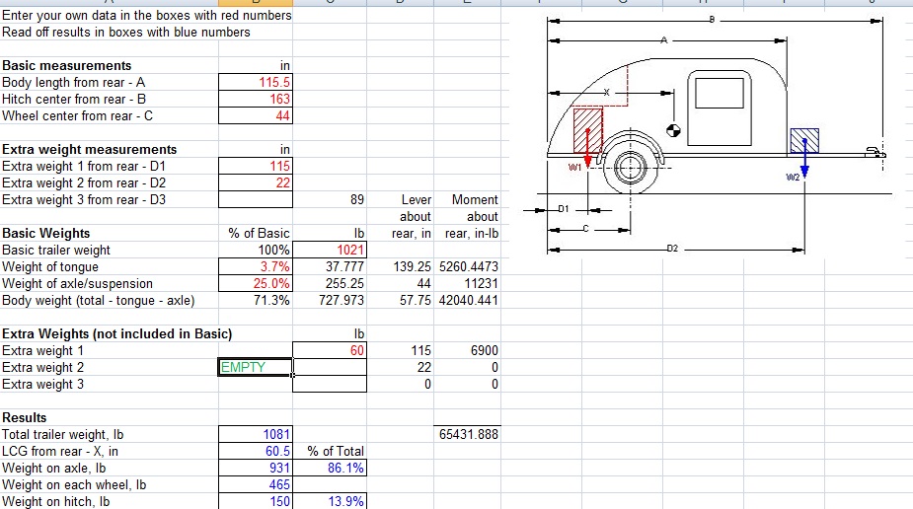Click the center of gravity symbol in diagram
The width and height of the screenshot is (913, 509).
[x=673, y=131]
